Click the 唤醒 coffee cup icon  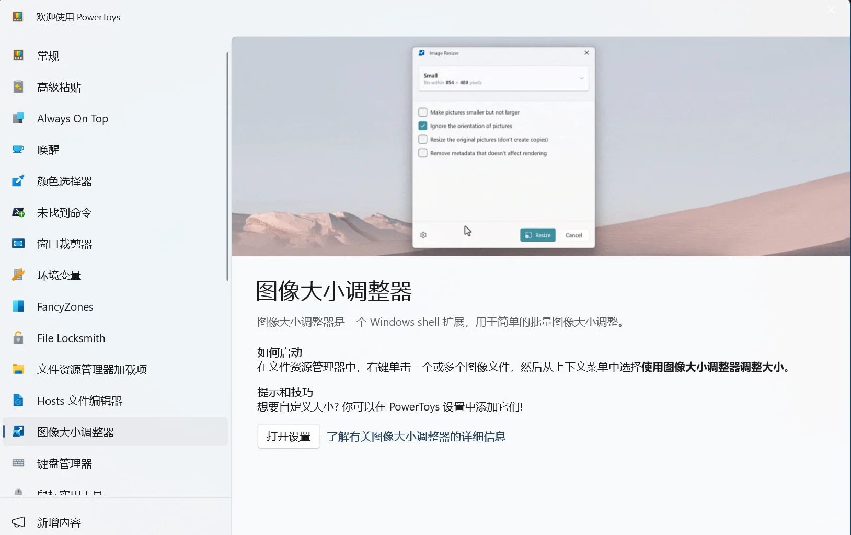pyautogui.click(x=18, y=150)
